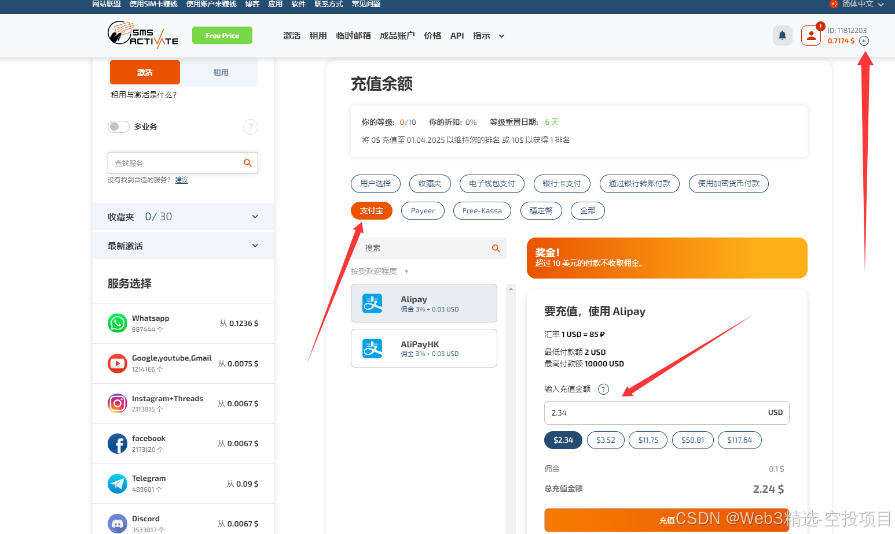Click the 0.7174 $ balance amount
Image resolution: width=895 pixels, height=534 pixels.
pos(841,41)
